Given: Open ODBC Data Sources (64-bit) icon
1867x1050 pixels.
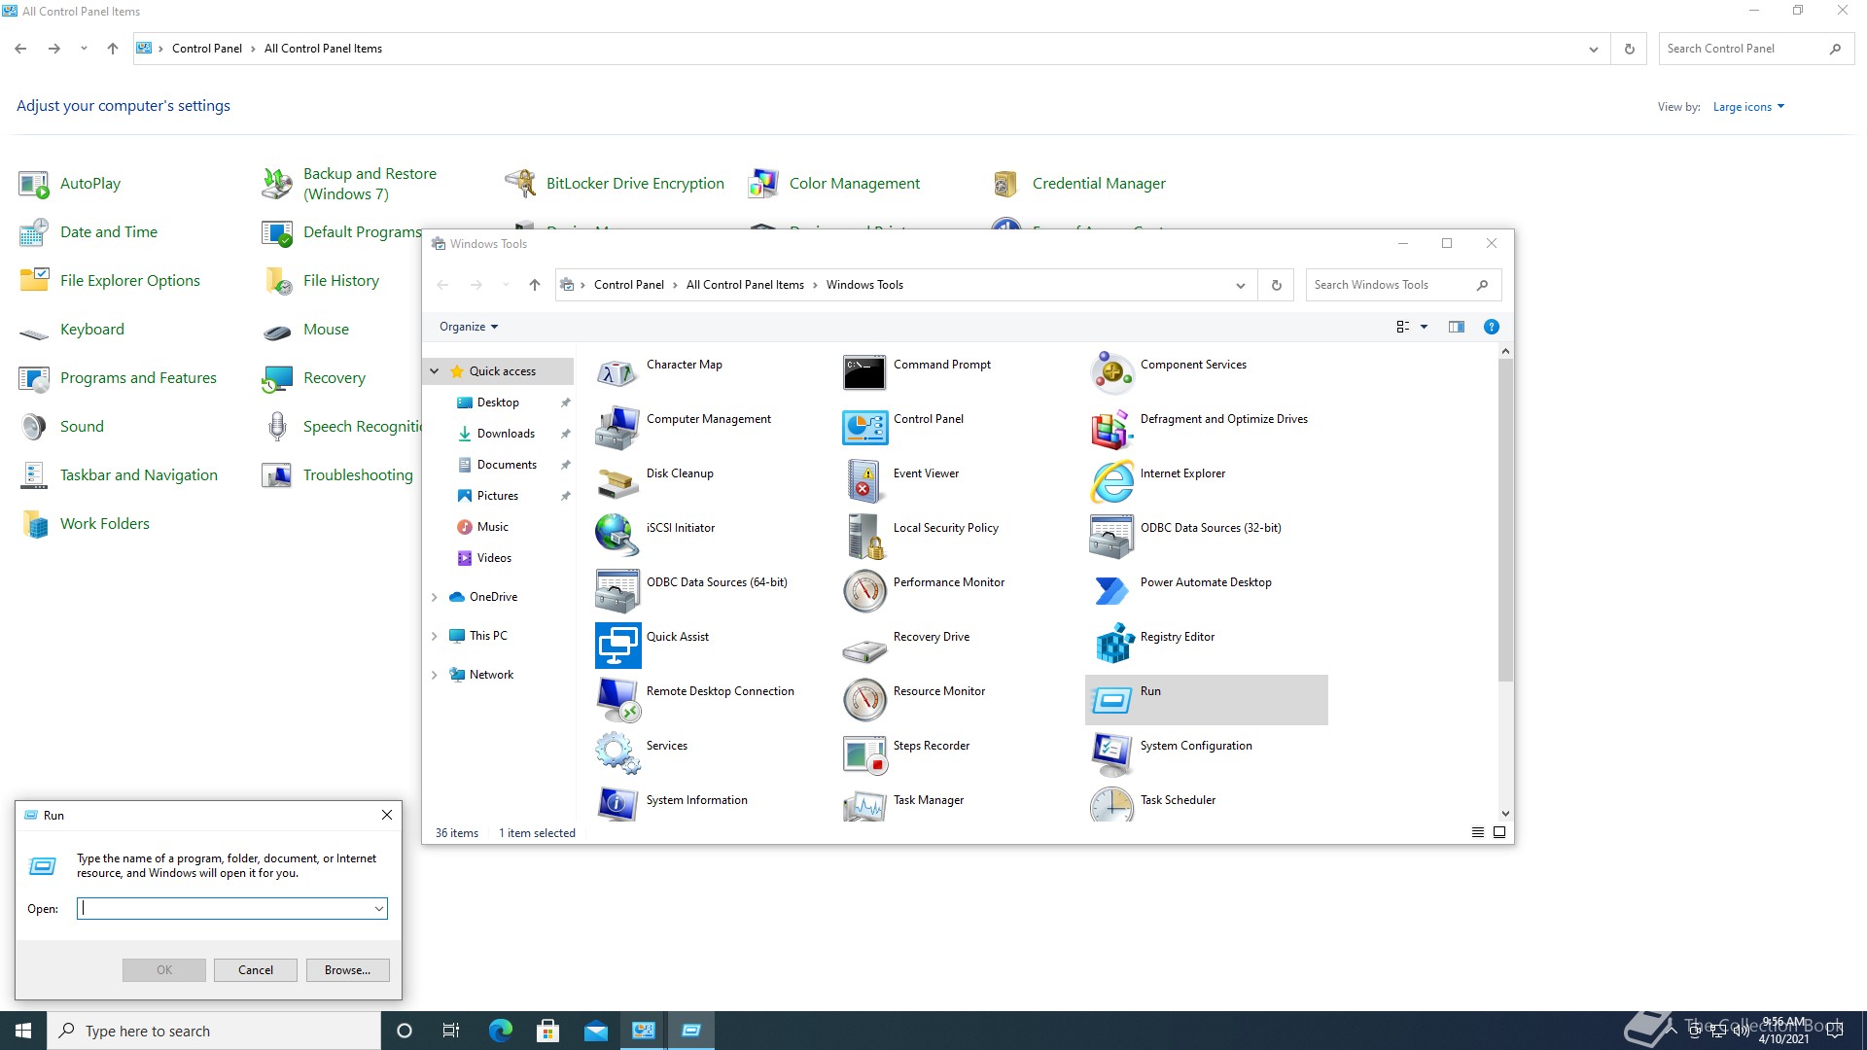Looking at the screenshot, I should [617, 591].
